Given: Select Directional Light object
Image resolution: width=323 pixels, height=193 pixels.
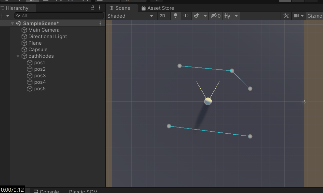Looking at the screenshot, I should pos(48,37).
